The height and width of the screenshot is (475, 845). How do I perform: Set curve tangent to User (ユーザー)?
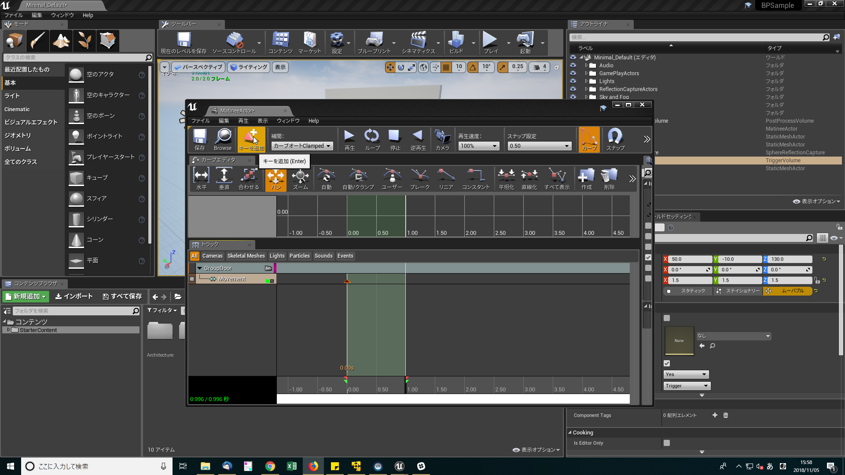click(x=392, y=179)
